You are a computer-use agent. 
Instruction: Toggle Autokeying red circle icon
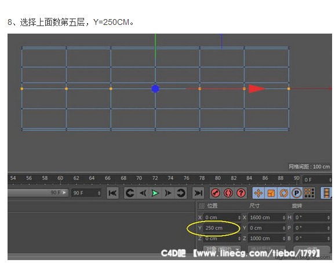(x=228, y=193)
